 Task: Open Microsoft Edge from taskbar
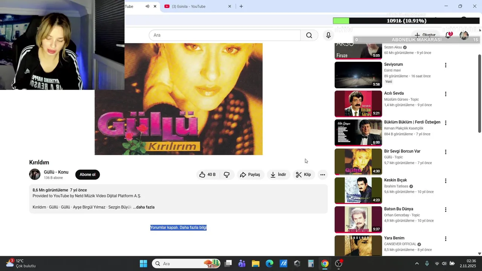click(270, 263)
